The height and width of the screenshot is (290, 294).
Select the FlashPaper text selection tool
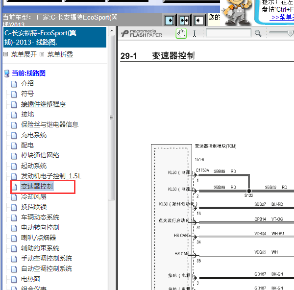tap(195, 33)
